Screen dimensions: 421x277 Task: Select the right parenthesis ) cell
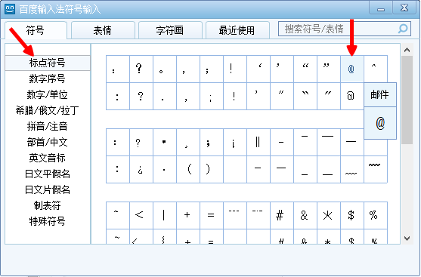[x=212, y=170]
